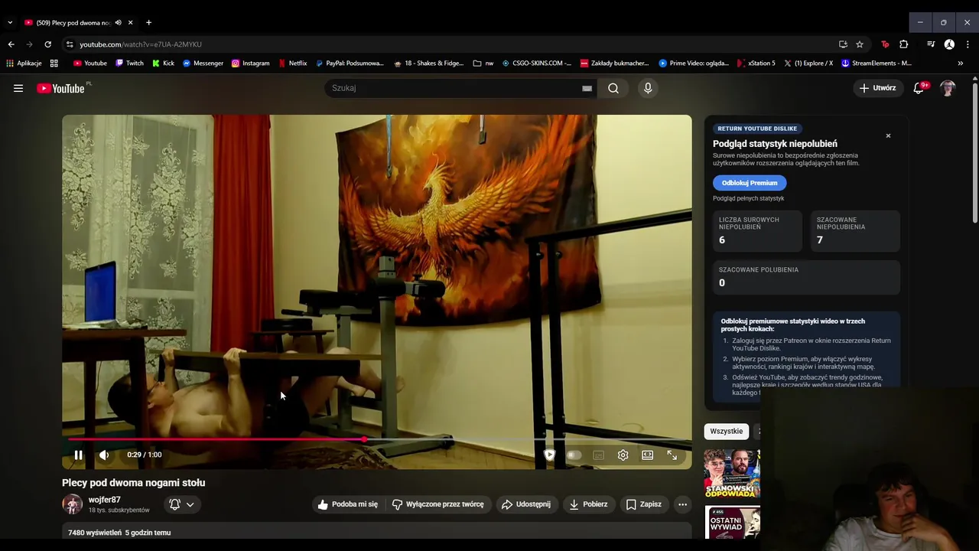Viewport: 979px width, 551px height.
Task: Open the Kick bookmark
Action: pos(163,64)
